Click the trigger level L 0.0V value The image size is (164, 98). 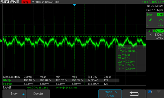point(160,25)
